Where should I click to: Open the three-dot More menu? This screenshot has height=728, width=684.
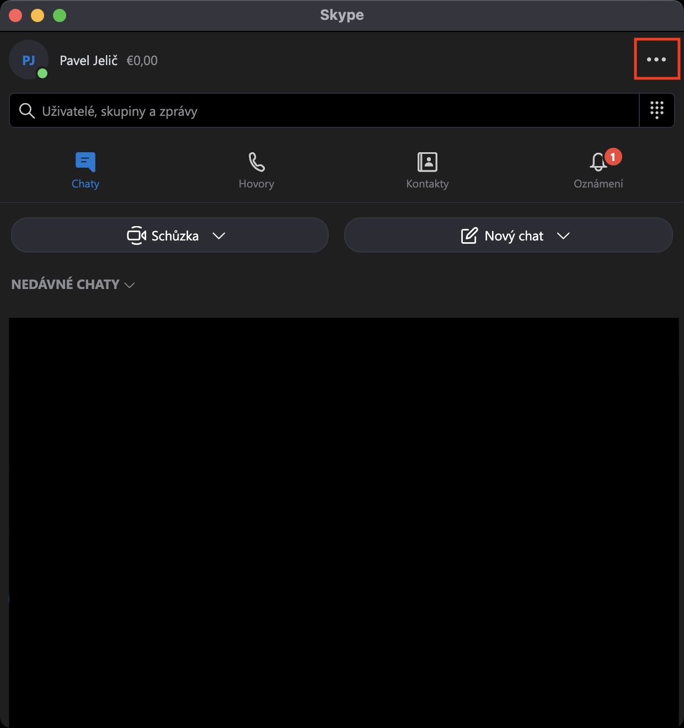tap(656, 60)
